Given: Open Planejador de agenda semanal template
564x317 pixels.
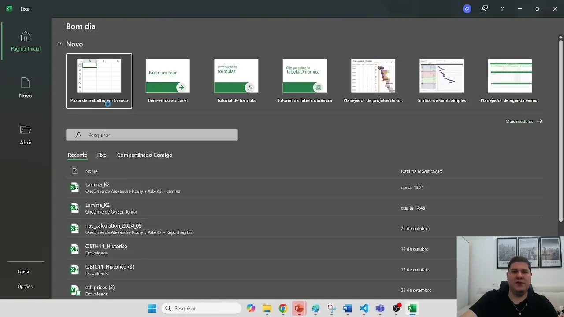Looking at the screenshot, I should 510,81.
